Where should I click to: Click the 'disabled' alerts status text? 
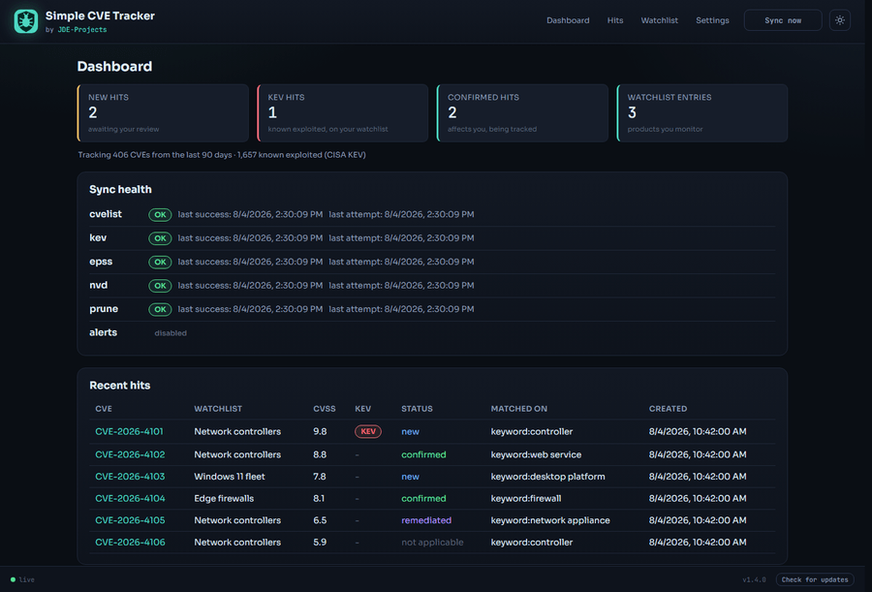click(x=171, y=332)
